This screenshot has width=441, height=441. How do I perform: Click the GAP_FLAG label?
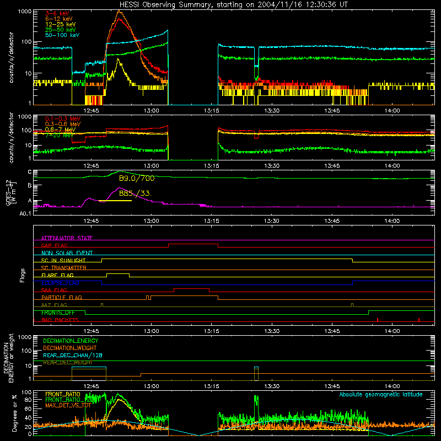tap(54, 245)
